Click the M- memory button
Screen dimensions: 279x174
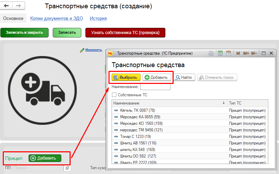pyautogui.click(x=254, y=53)
